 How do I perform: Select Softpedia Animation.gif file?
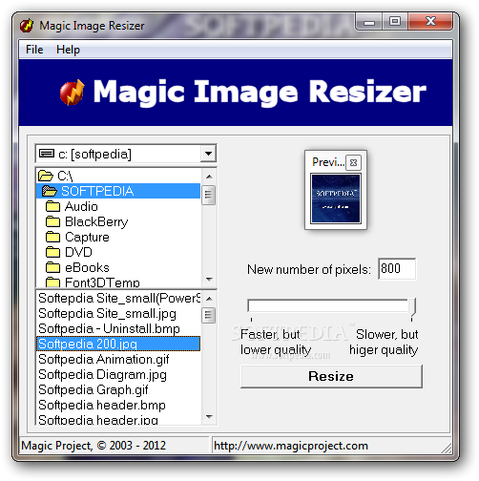tap(118, 360)
